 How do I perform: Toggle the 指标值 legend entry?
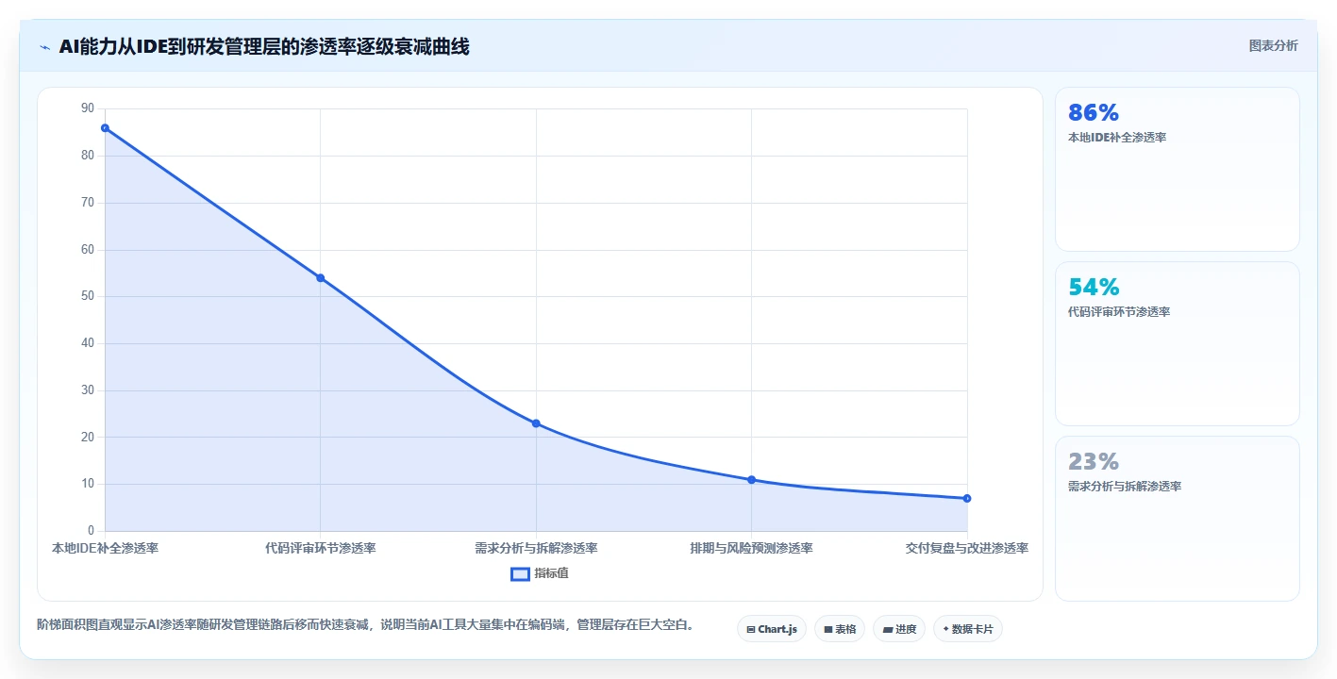(x=540, y=573)
